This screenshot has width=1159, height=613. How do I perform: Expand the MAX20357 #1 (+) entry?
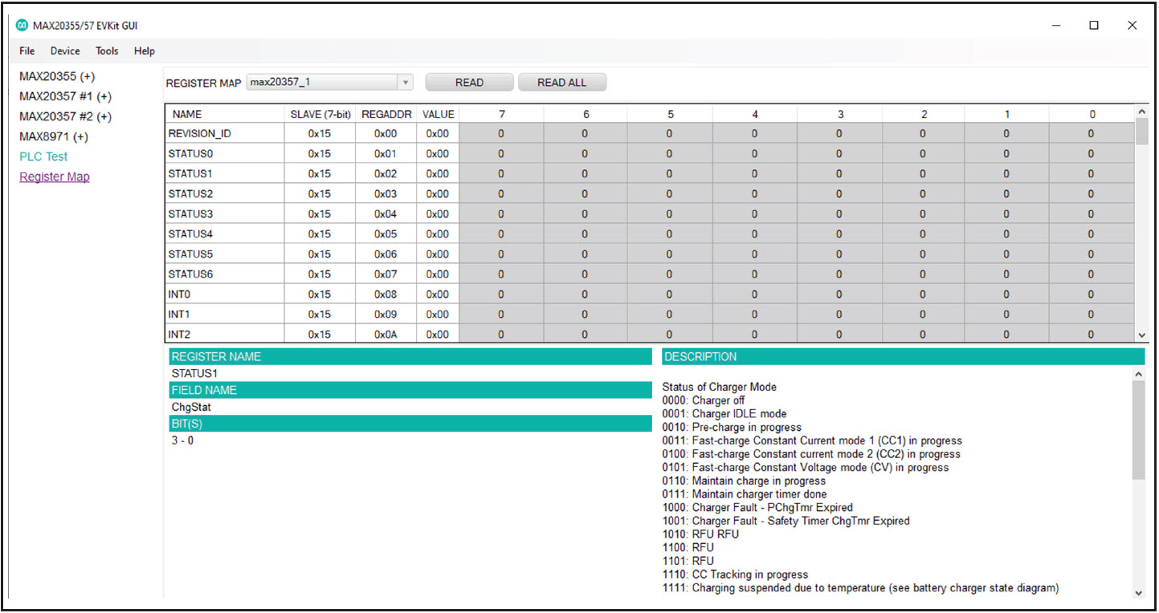coord(65,96)
